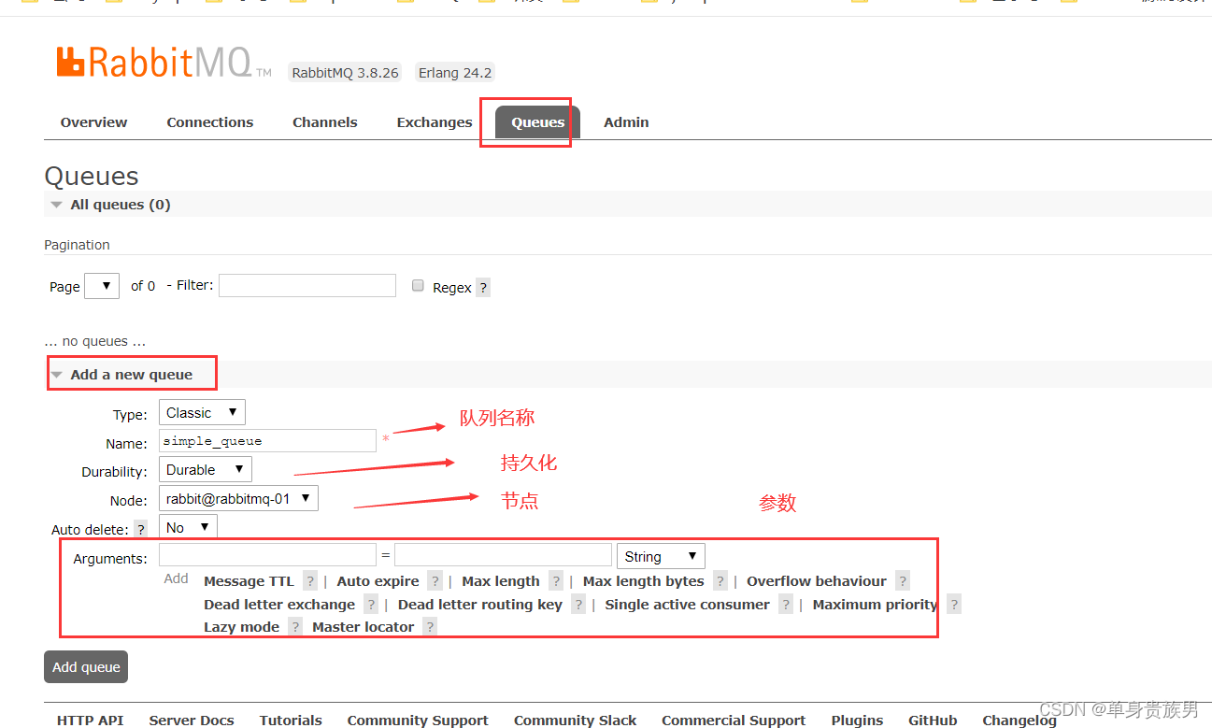Click the Add queue button
The image size is (1212, 728).
pyautogui.click(x=86, y=667)
